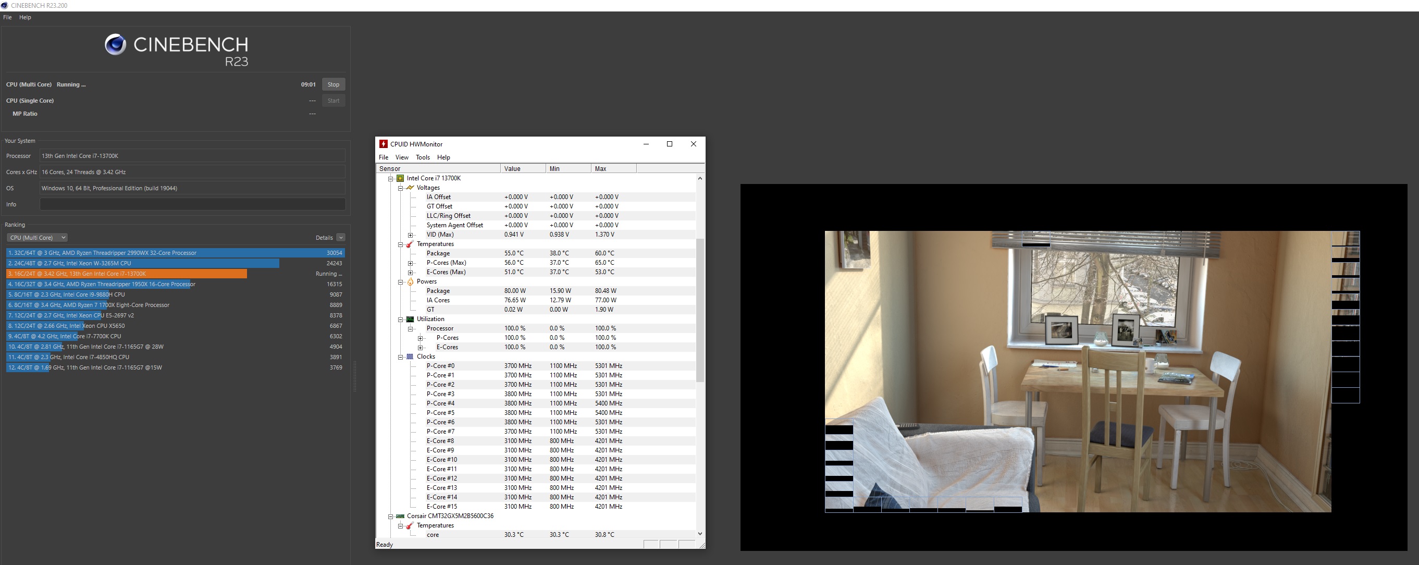Screen dimensions: 1419x565
Task: Stop the running multi core benchmark
Action: tap(334, 84)
